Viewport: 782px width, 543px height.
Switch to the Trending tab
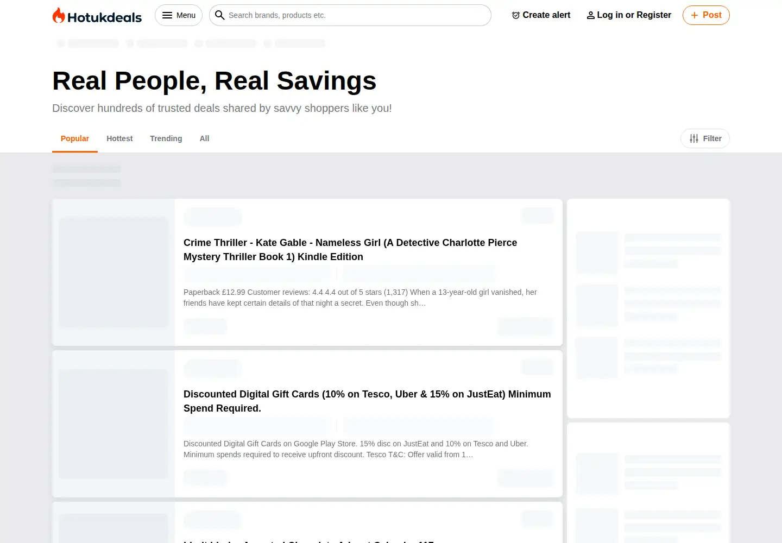pos(166,138)
